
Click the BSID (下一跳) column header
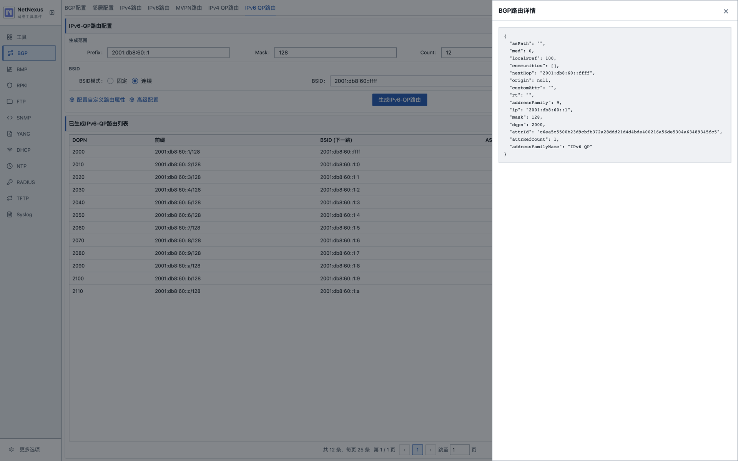[x=336, y=140]
